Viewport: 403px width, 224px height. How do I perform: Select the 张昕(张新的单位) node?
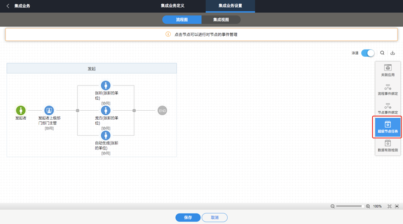click(x=106, y=85)
